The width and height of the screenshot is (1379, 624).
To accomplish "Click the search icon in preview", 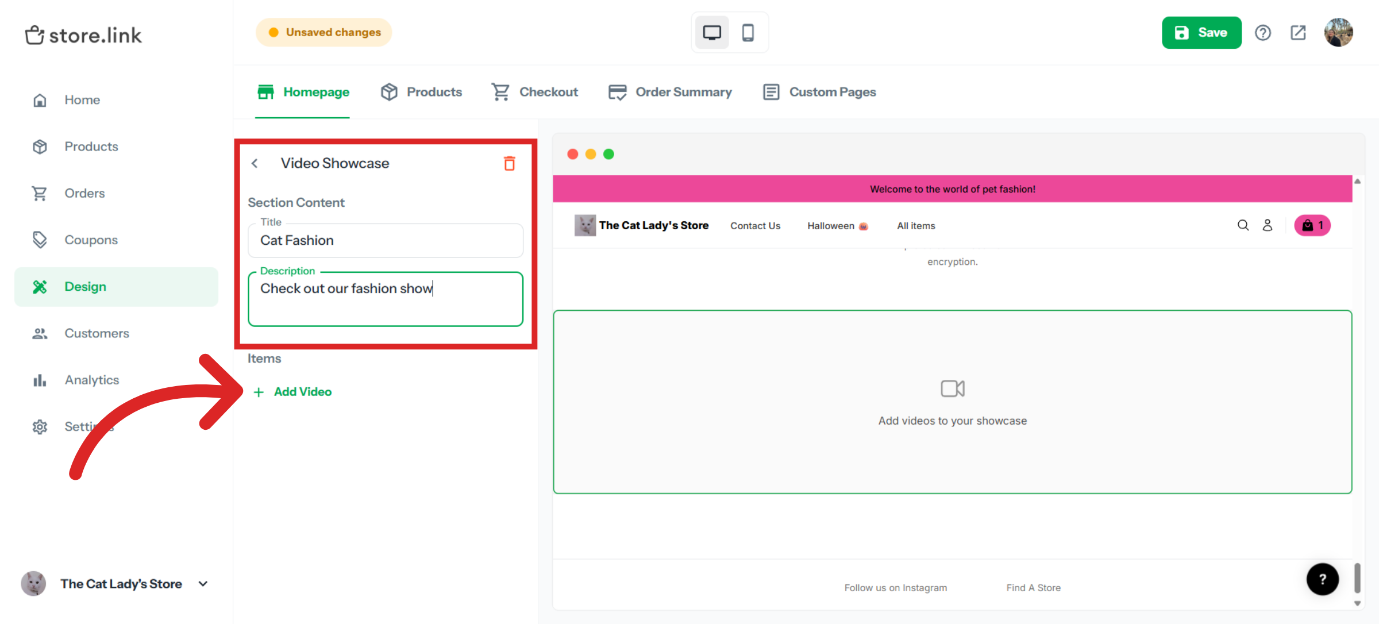I will tap(1243, 225).
